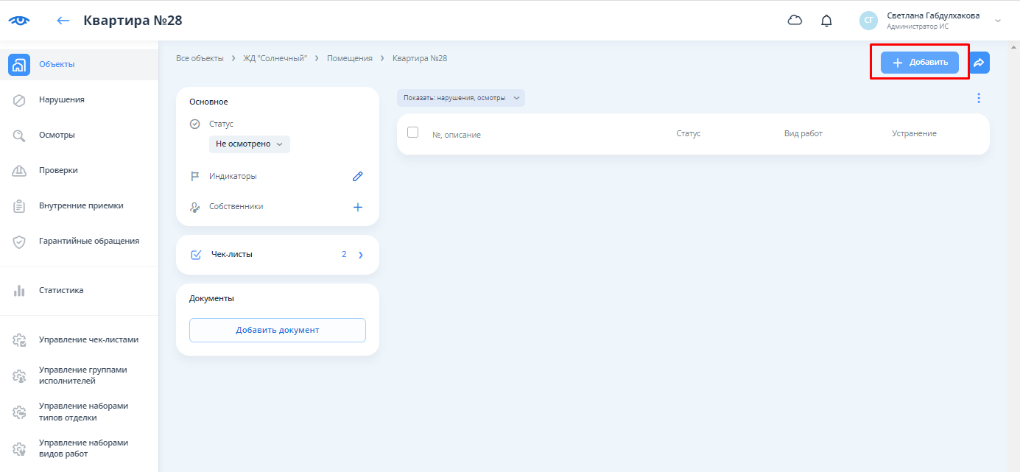Go to Нарушения in the sidebar
The image size is (1020, 472).
[x=61, y=99]
